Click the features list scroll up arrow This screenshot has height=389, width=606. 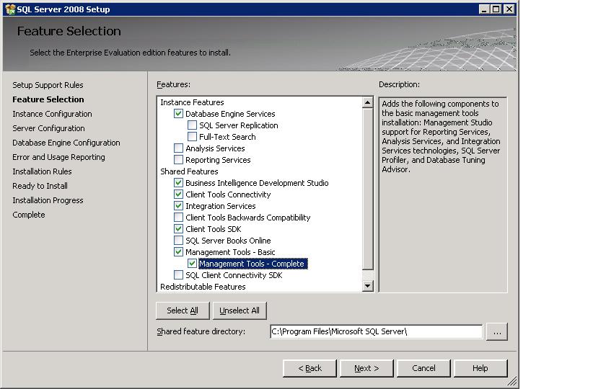click(x=367, y=102)
